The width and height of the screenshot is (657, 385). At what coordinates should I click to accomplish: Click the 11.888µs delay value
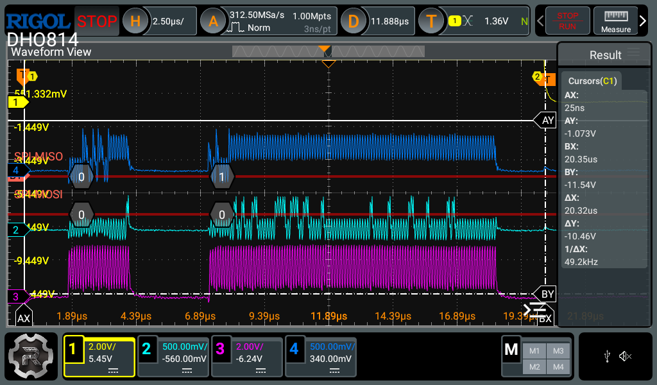tap(389, 21)
